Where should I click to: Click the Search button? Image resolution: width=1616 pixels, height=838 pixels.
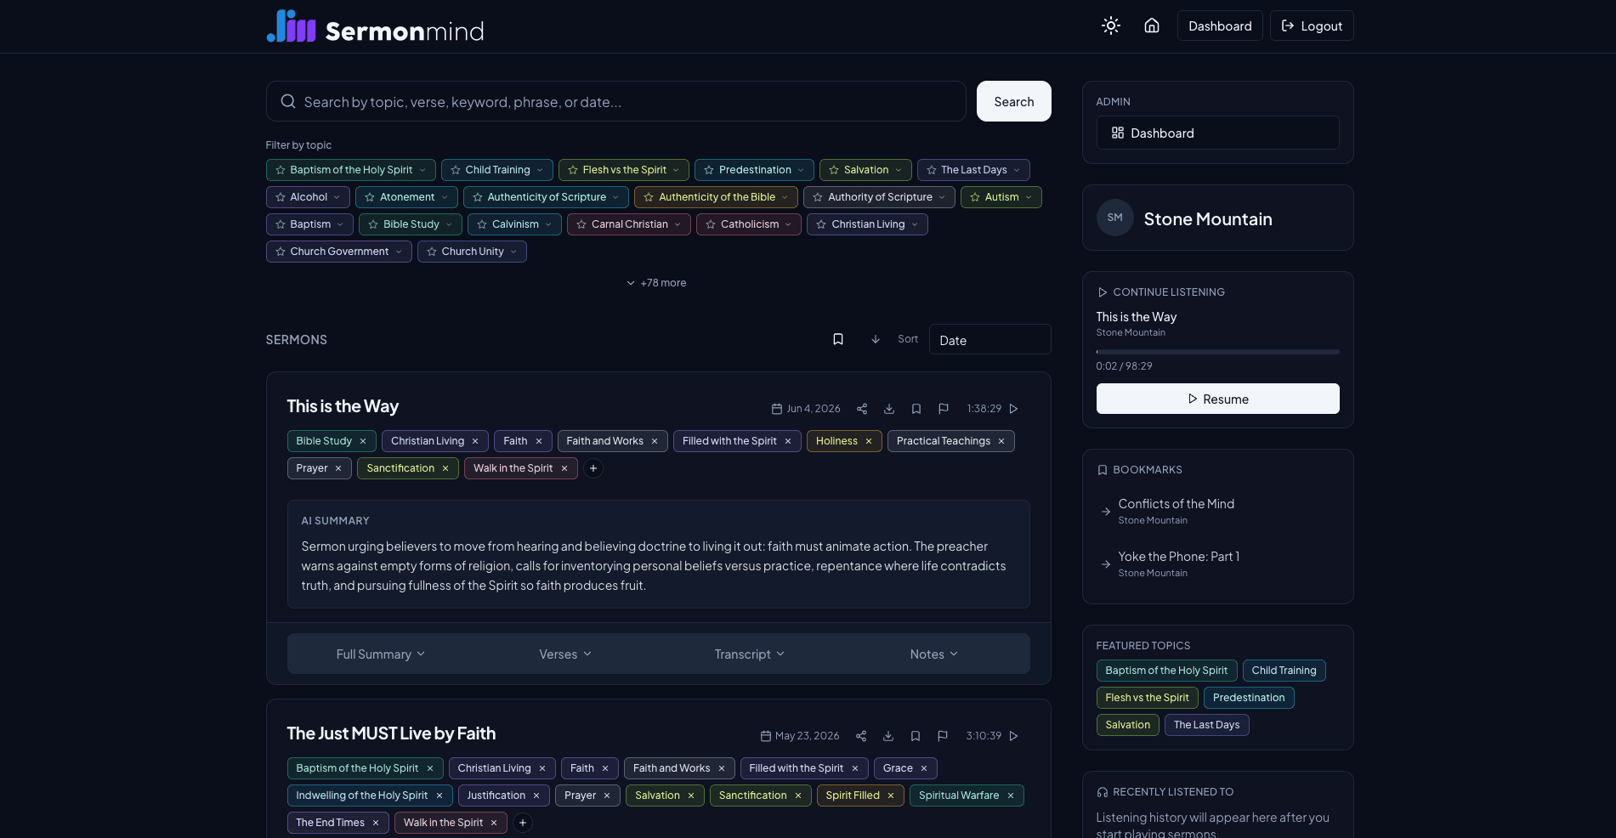coord(1013,101)
